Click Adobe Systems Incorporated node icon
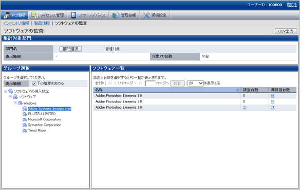Screen dimensions: 300x190 coord(25,109)
